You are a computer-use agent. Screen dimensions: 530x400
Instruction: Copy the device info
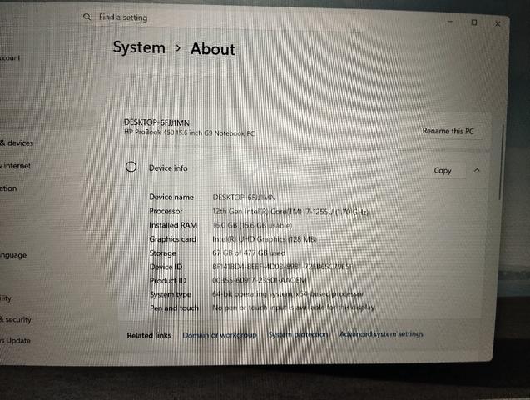[x=443, y=170]
